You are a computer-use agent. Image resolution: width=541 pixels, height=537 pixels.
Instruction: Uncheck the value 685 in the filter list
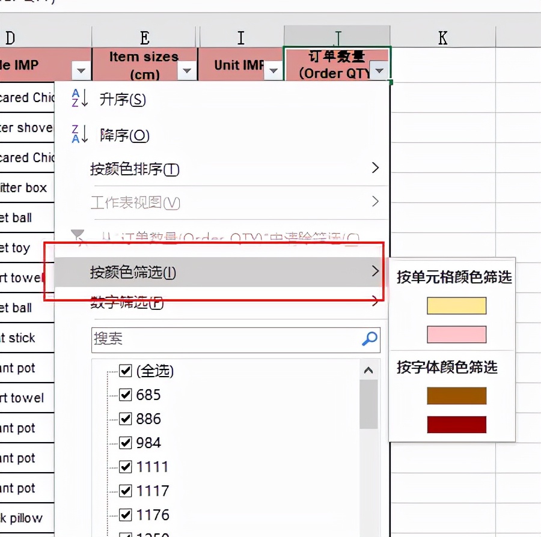point(126,395)
